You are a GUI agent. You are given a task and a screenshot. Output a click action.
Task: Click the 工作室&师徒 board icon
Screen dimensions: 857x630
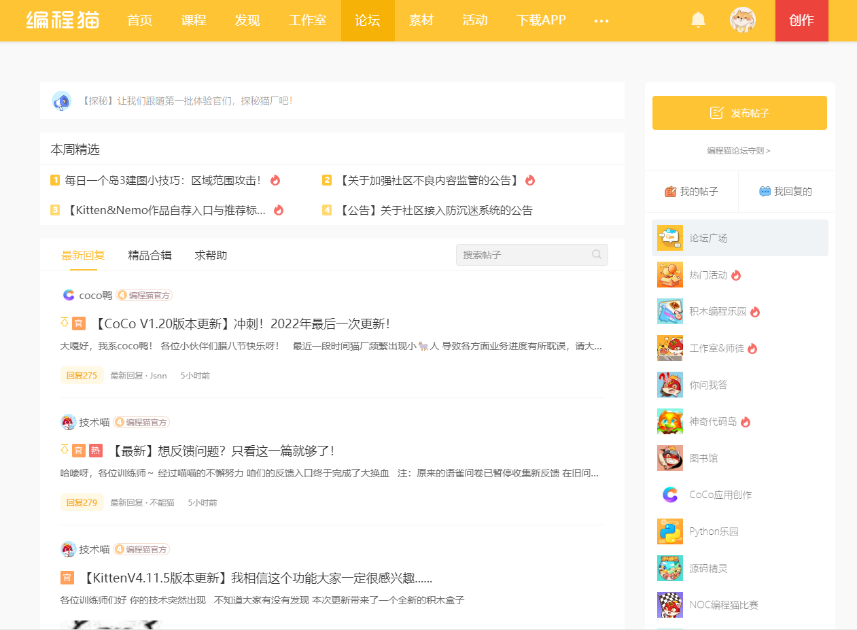coord(670,348)
